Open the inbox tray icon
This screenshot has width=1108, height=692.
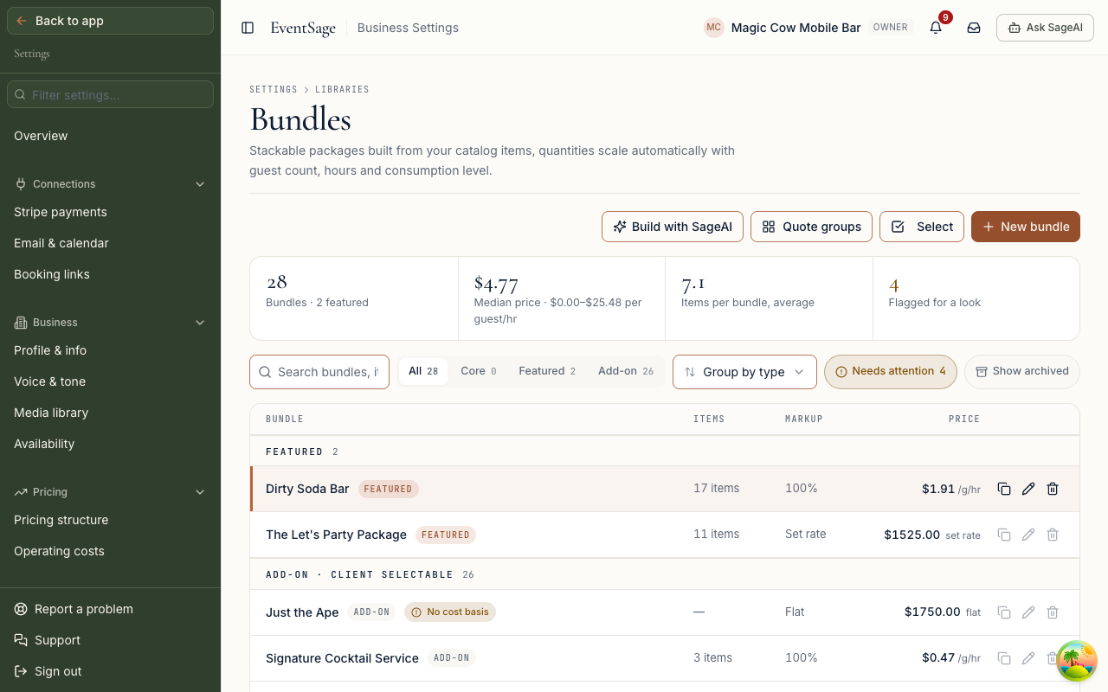974,28
